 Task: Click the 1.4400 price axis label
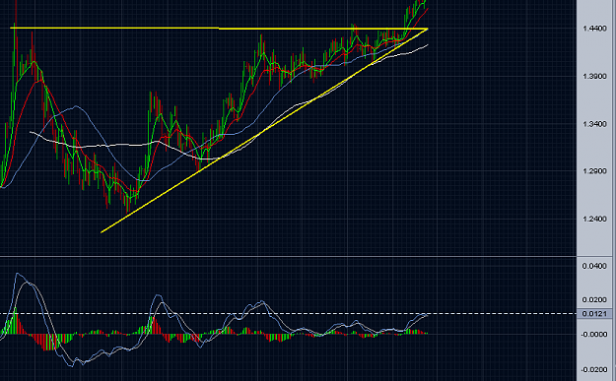coord(594,29)
